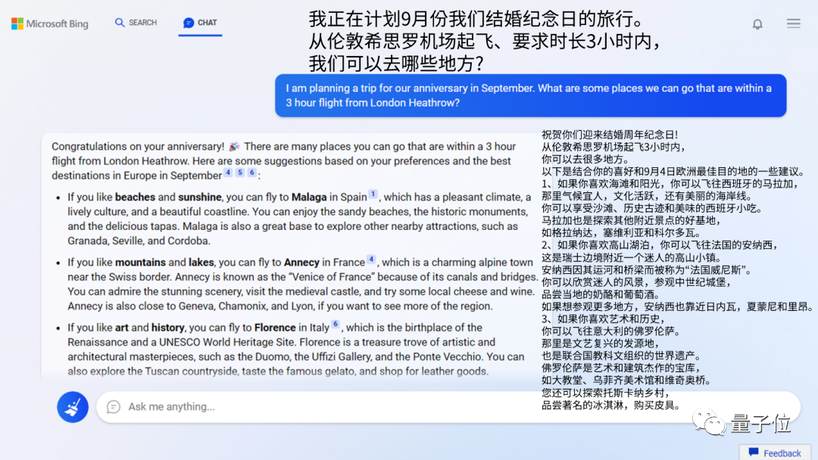Click the Ask me anything input field
Viewport: 818px width, 460px height.
tap(303, 407)
